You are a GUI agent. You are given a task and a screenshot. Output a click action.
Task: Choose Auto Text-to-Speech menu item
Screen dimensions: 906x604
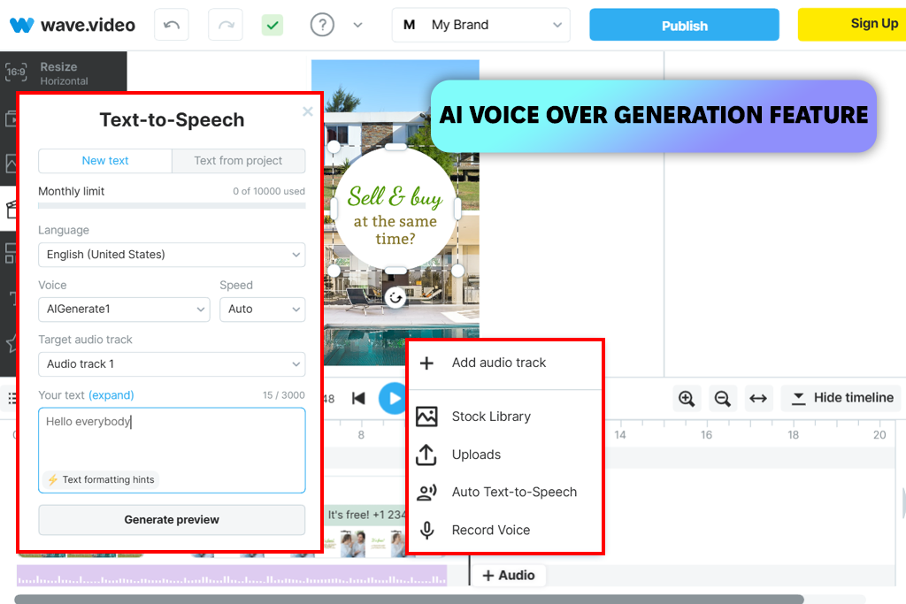(x=505, y=492)
